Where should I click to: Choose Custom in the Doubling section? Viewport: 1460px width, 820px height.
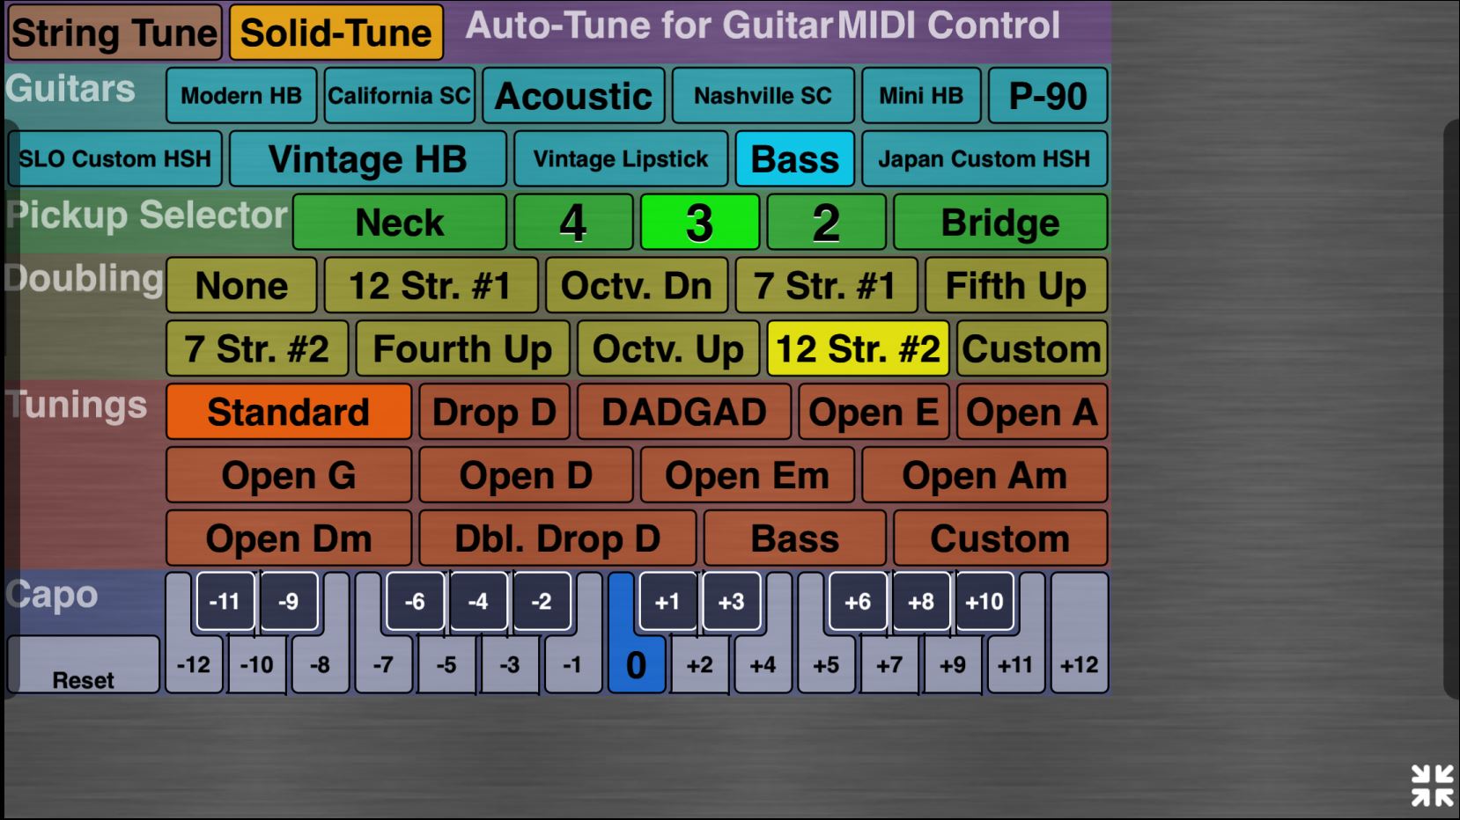[1032, 348]
